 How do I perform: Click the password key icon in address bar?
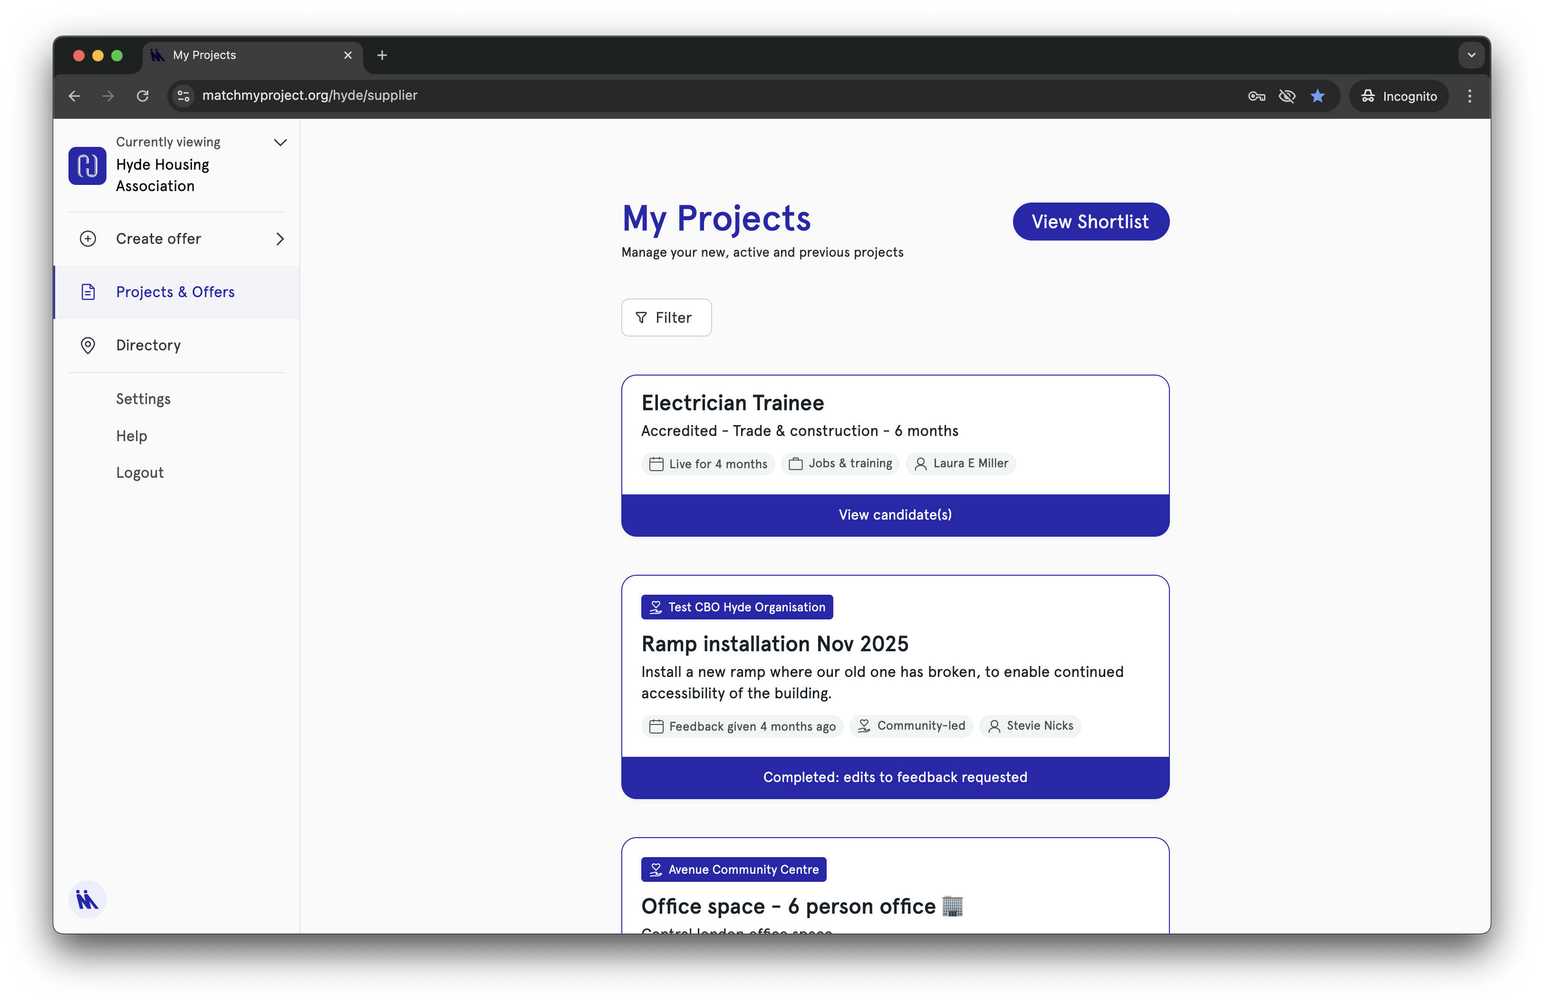1256,96
